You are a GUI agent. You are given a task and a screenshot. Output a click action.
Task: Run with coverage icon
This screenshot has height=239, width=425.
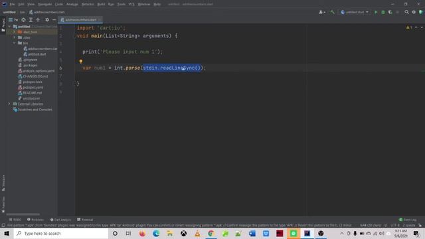click(x=390, y=12)
